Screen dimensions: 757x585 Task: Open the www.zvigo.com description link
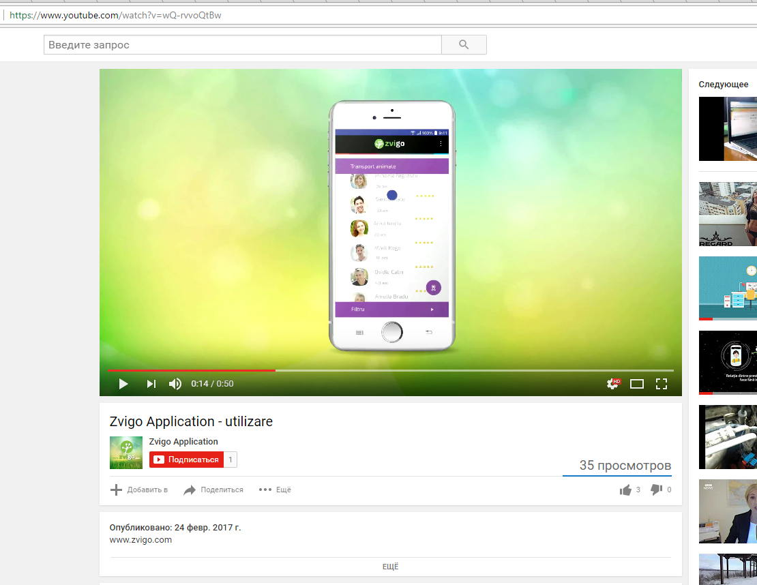(x=140, y=539)
